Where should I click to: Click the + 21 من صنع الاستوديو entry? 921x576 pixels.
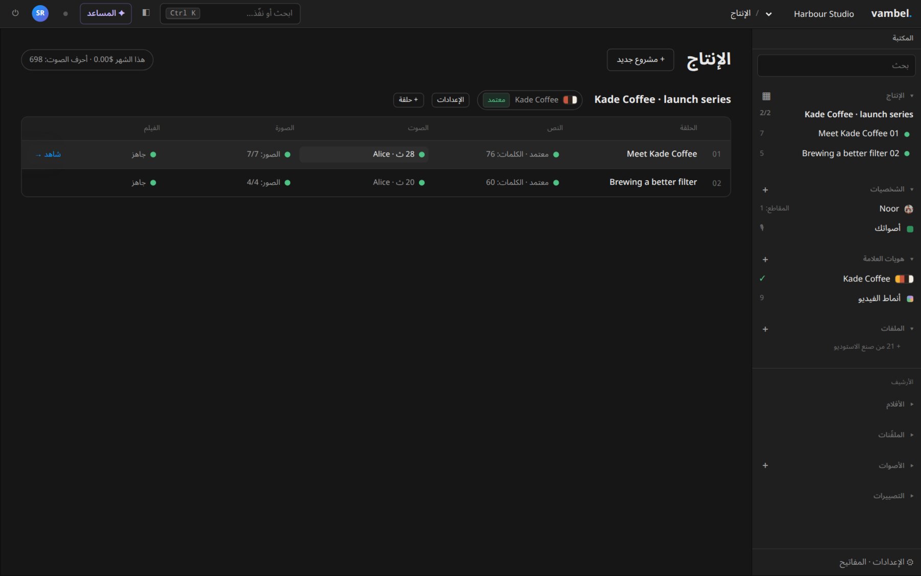pos(867,347)
